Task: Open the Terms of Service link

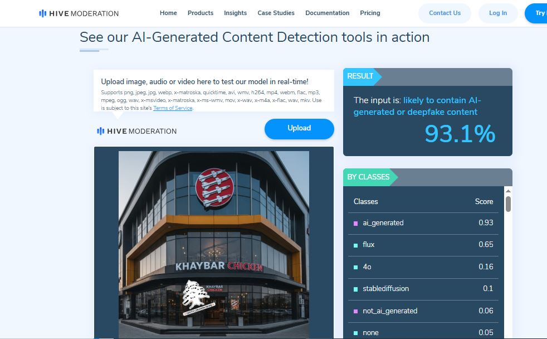Action: 173,108
